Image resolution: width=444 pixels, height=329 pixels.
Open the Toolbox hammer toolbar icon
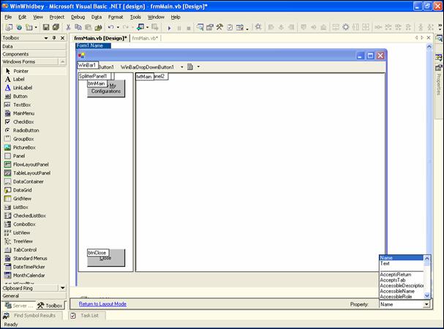click(x=219, y=27)
